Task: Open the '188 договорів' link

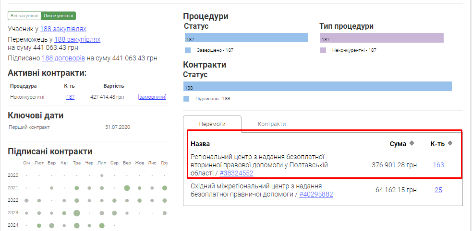Action: pyautogui.click(x=63, y=58)
